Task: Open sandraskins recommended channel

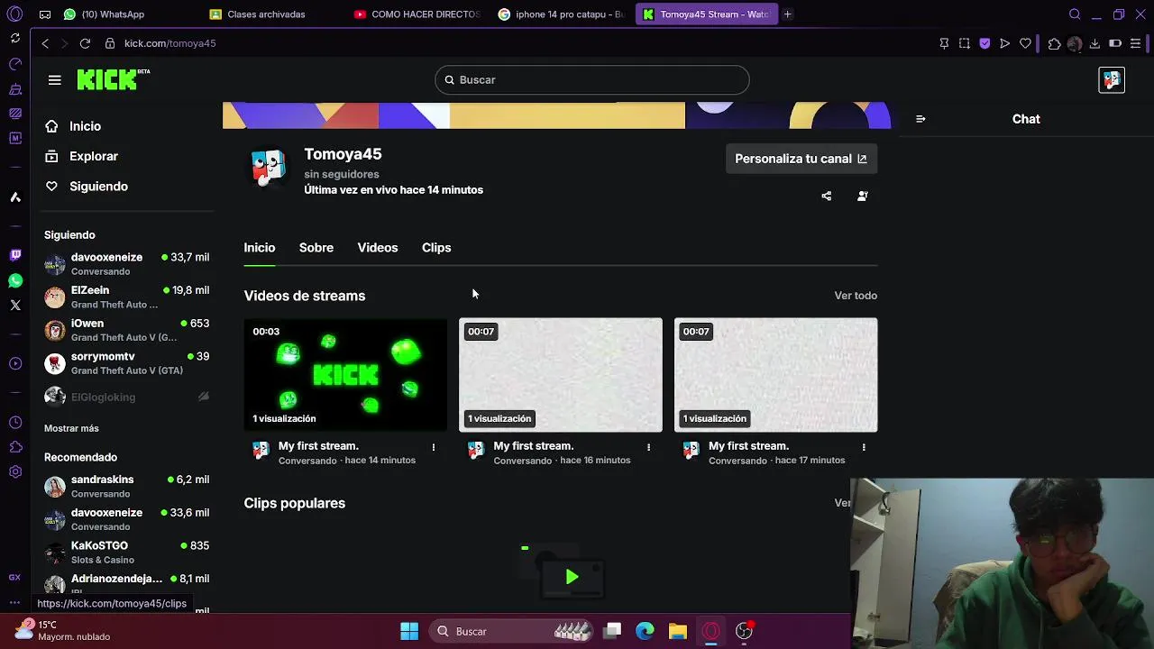Action: [x=126, y=486]
